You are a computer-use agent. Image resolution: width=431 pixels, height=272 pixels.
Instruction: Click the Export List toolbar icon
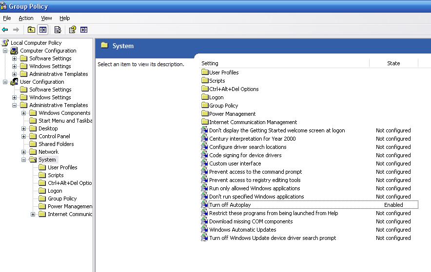click(58, 30)
